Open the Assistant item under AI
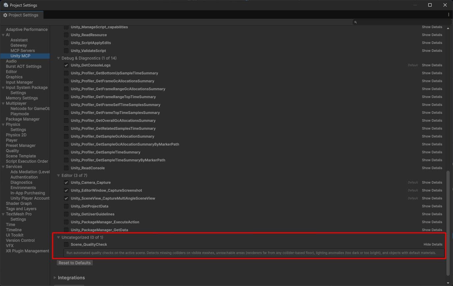This screenshot has height=286, width=453. tap(19, 40)
